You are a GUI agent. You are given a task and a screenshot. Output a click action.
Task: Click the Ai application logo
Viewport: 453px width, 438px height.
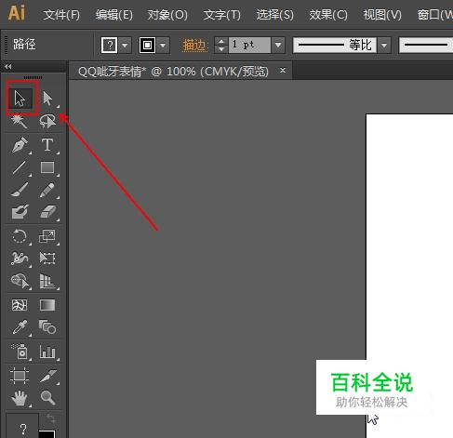[x=17, y=13]
